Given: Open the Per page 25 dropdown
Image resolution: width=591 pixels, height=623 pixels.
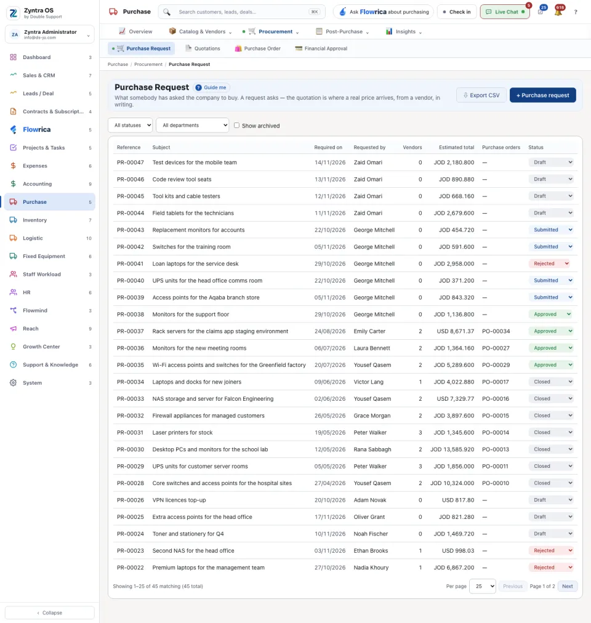Looking at the screenshot, I should tap(483, 586).
